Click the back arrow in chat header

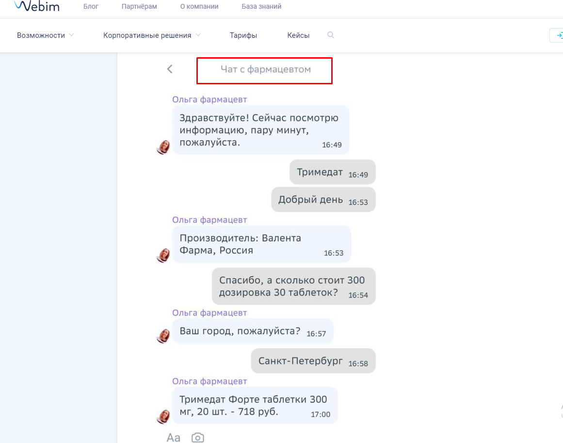170,69
